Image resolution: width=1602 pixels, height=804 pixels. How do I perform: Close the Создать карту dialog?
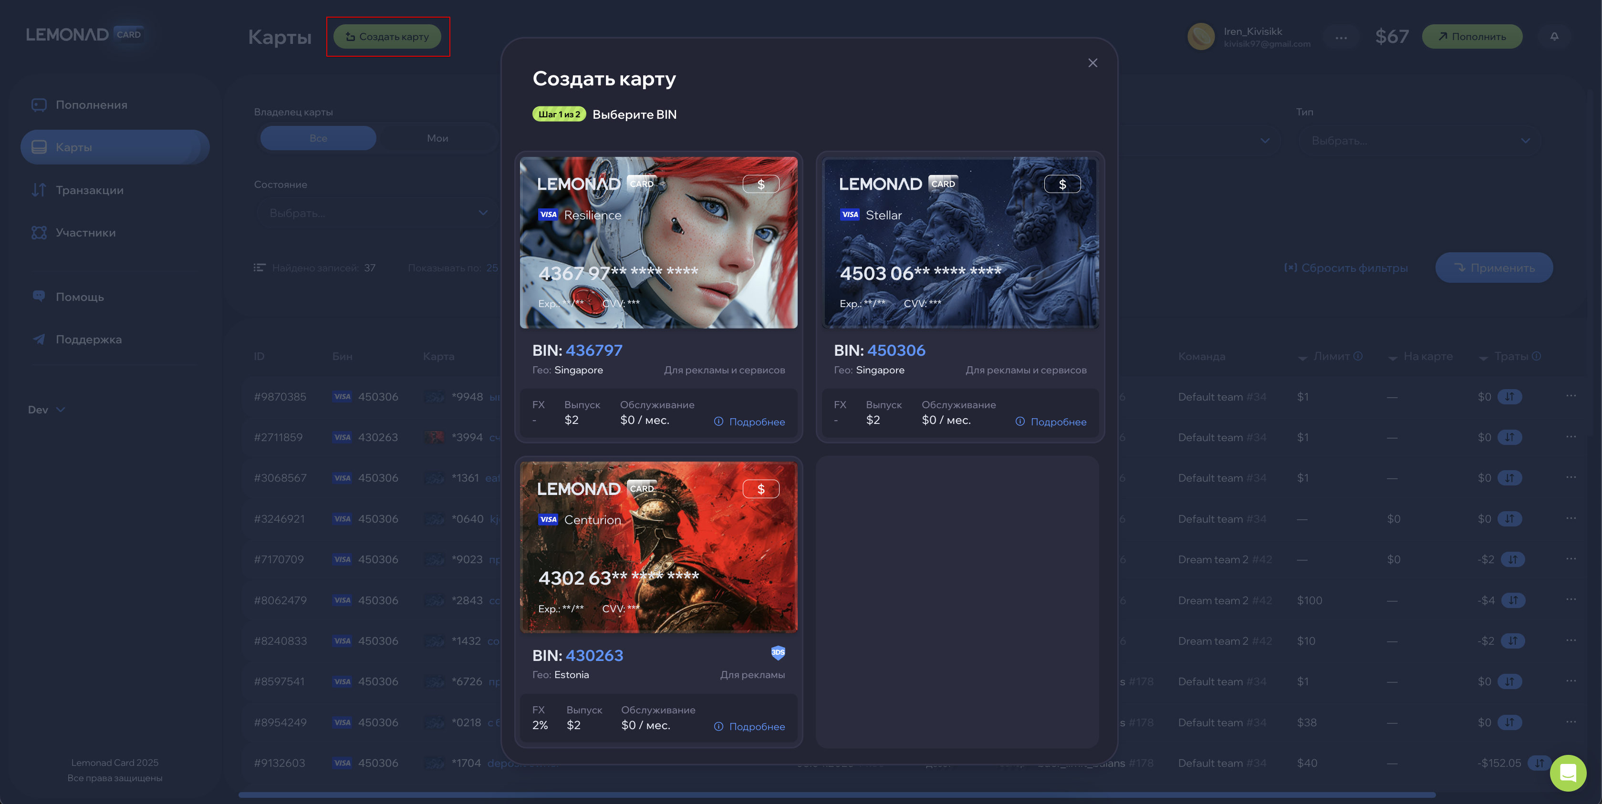1092,63
